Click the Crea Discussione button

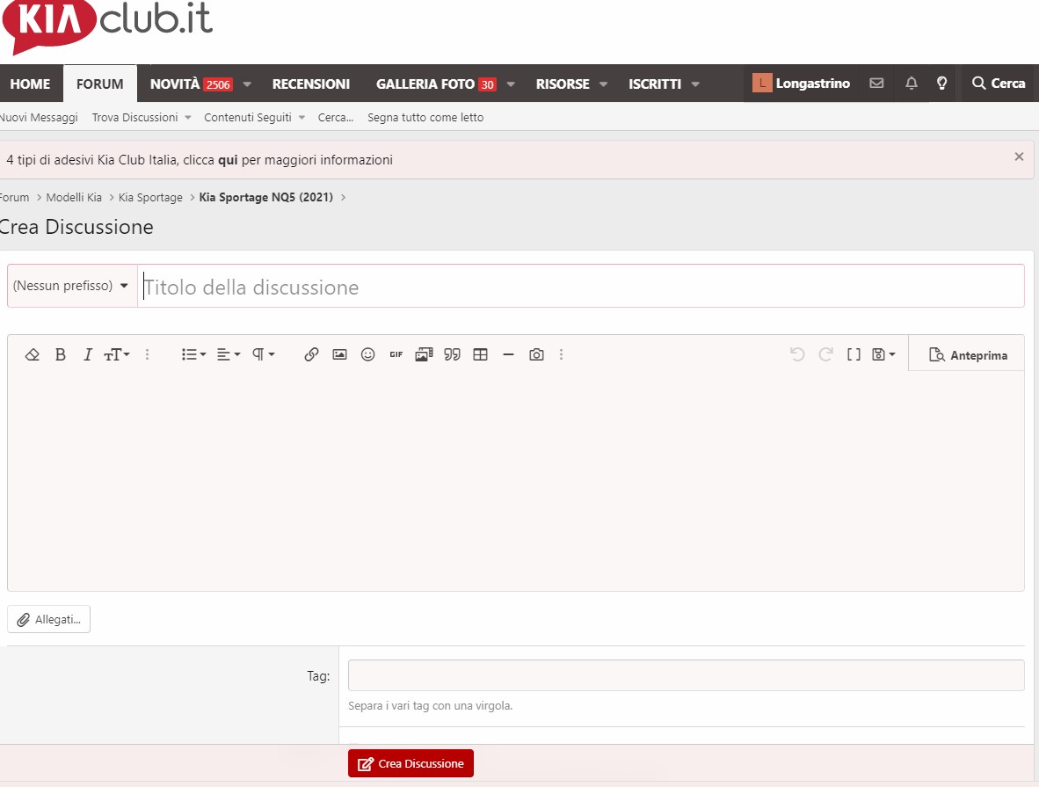pyautogui.click(x=411, y=764)
